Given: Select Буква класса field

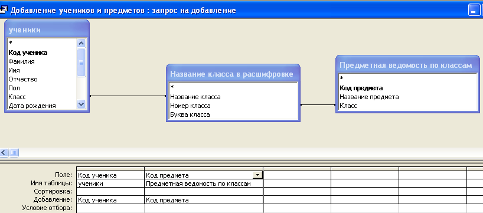Looking at the screenshot, I should point(190,115).
